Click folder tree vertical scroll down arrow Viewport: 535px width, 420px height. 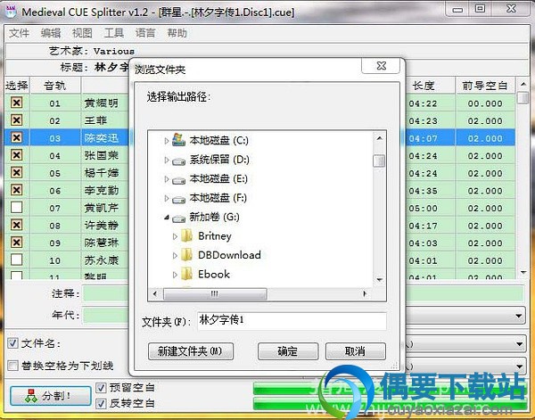point(380,280)
